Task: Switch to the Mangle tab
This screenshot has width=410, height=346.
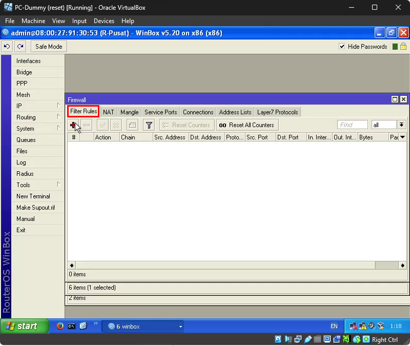Action: [130, 112]
